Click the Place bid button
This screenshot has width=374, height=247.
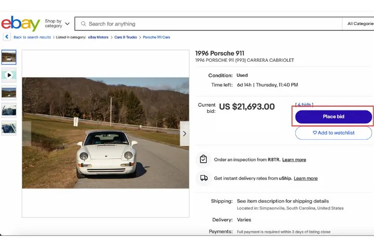pos(333,116)
